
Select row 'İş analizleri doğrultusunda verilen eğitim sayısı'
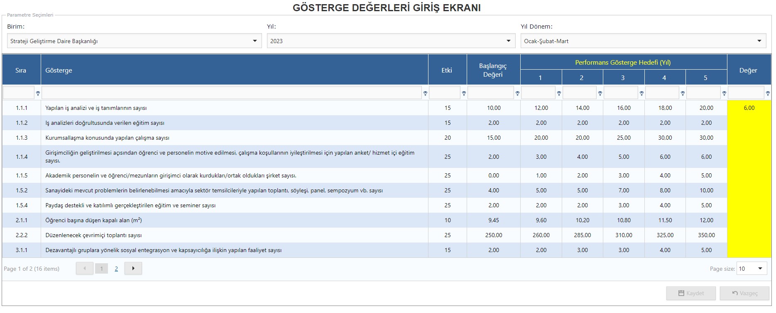tap(387, 123)
